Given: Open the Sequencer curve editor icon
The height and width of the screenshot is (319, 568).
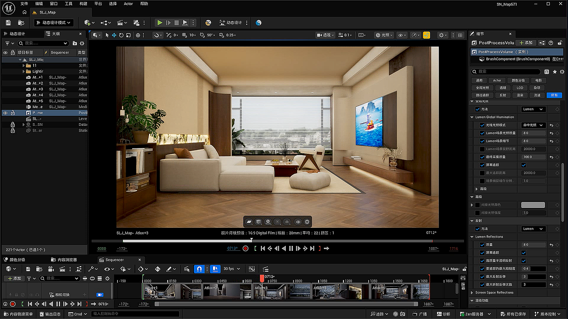Looking at the screenshot, I should coord(252,269).
